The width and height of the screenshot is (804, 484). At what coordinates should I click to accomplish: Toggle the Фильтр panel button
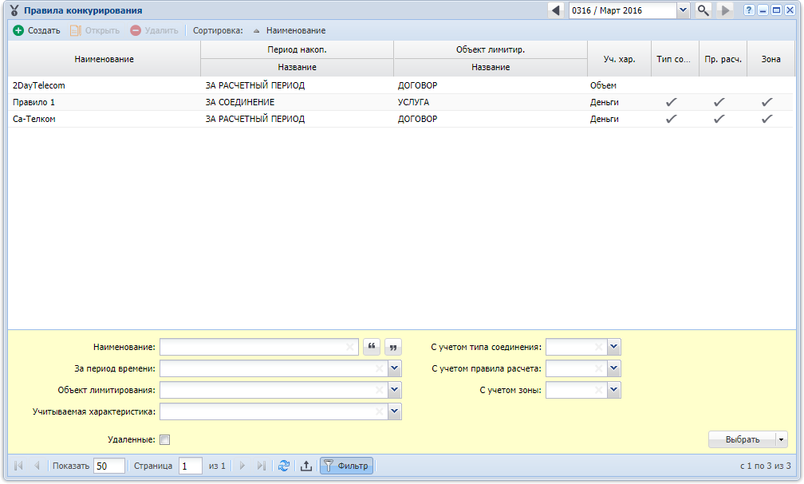pyautogui.click(x=347, y=466)
